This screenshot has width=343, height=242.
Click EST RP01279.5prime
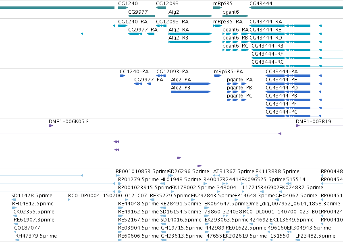pyautogui.click(x=138, y=180)
